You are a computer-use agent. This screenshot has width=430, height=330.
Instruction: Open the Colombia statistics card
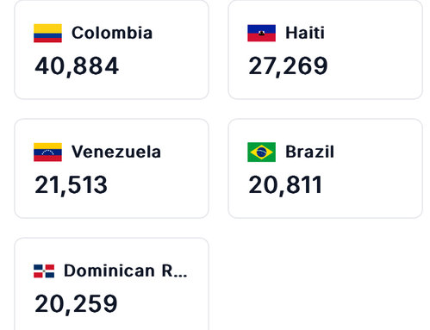[x=111, y=49]
